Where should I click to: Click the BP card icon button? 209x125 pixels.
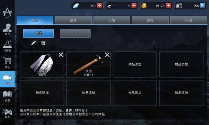coord(203,6)
